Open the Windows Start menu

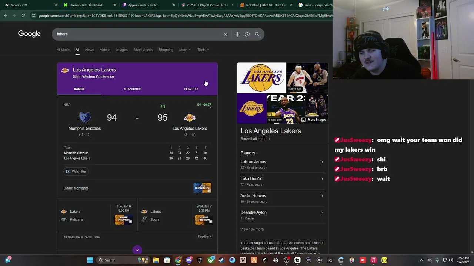point(90,260)
